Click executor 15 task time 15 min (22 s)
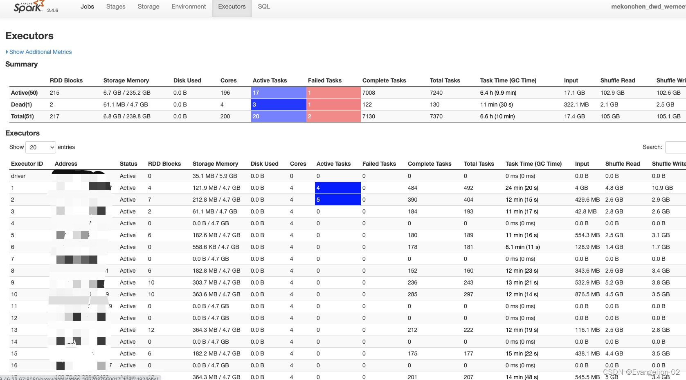 click(x=522, y=353)
